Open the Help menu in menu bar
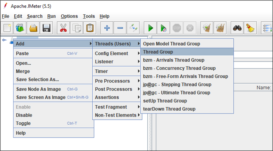273x151 pixels. click(x=104, y=16)
